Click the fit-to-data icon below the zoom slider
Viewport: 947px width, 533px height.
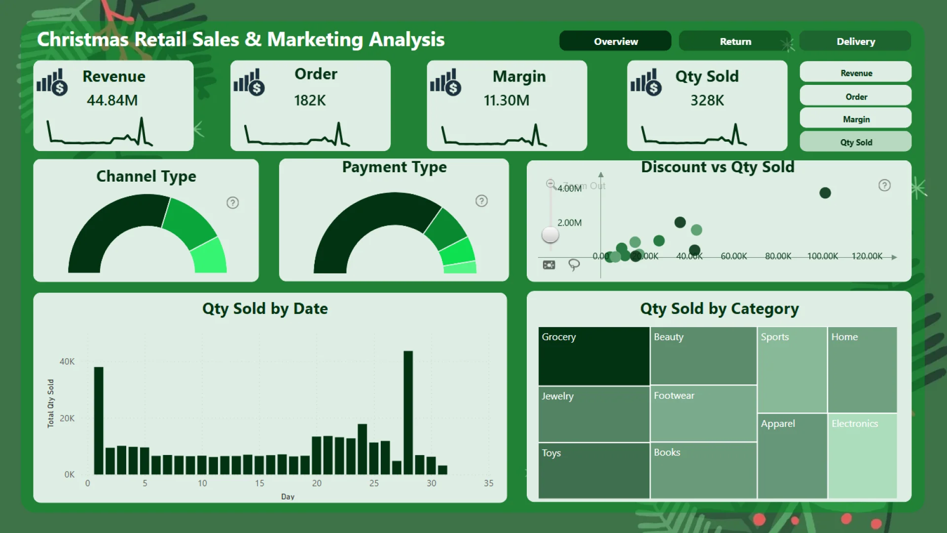pos(549,265)
